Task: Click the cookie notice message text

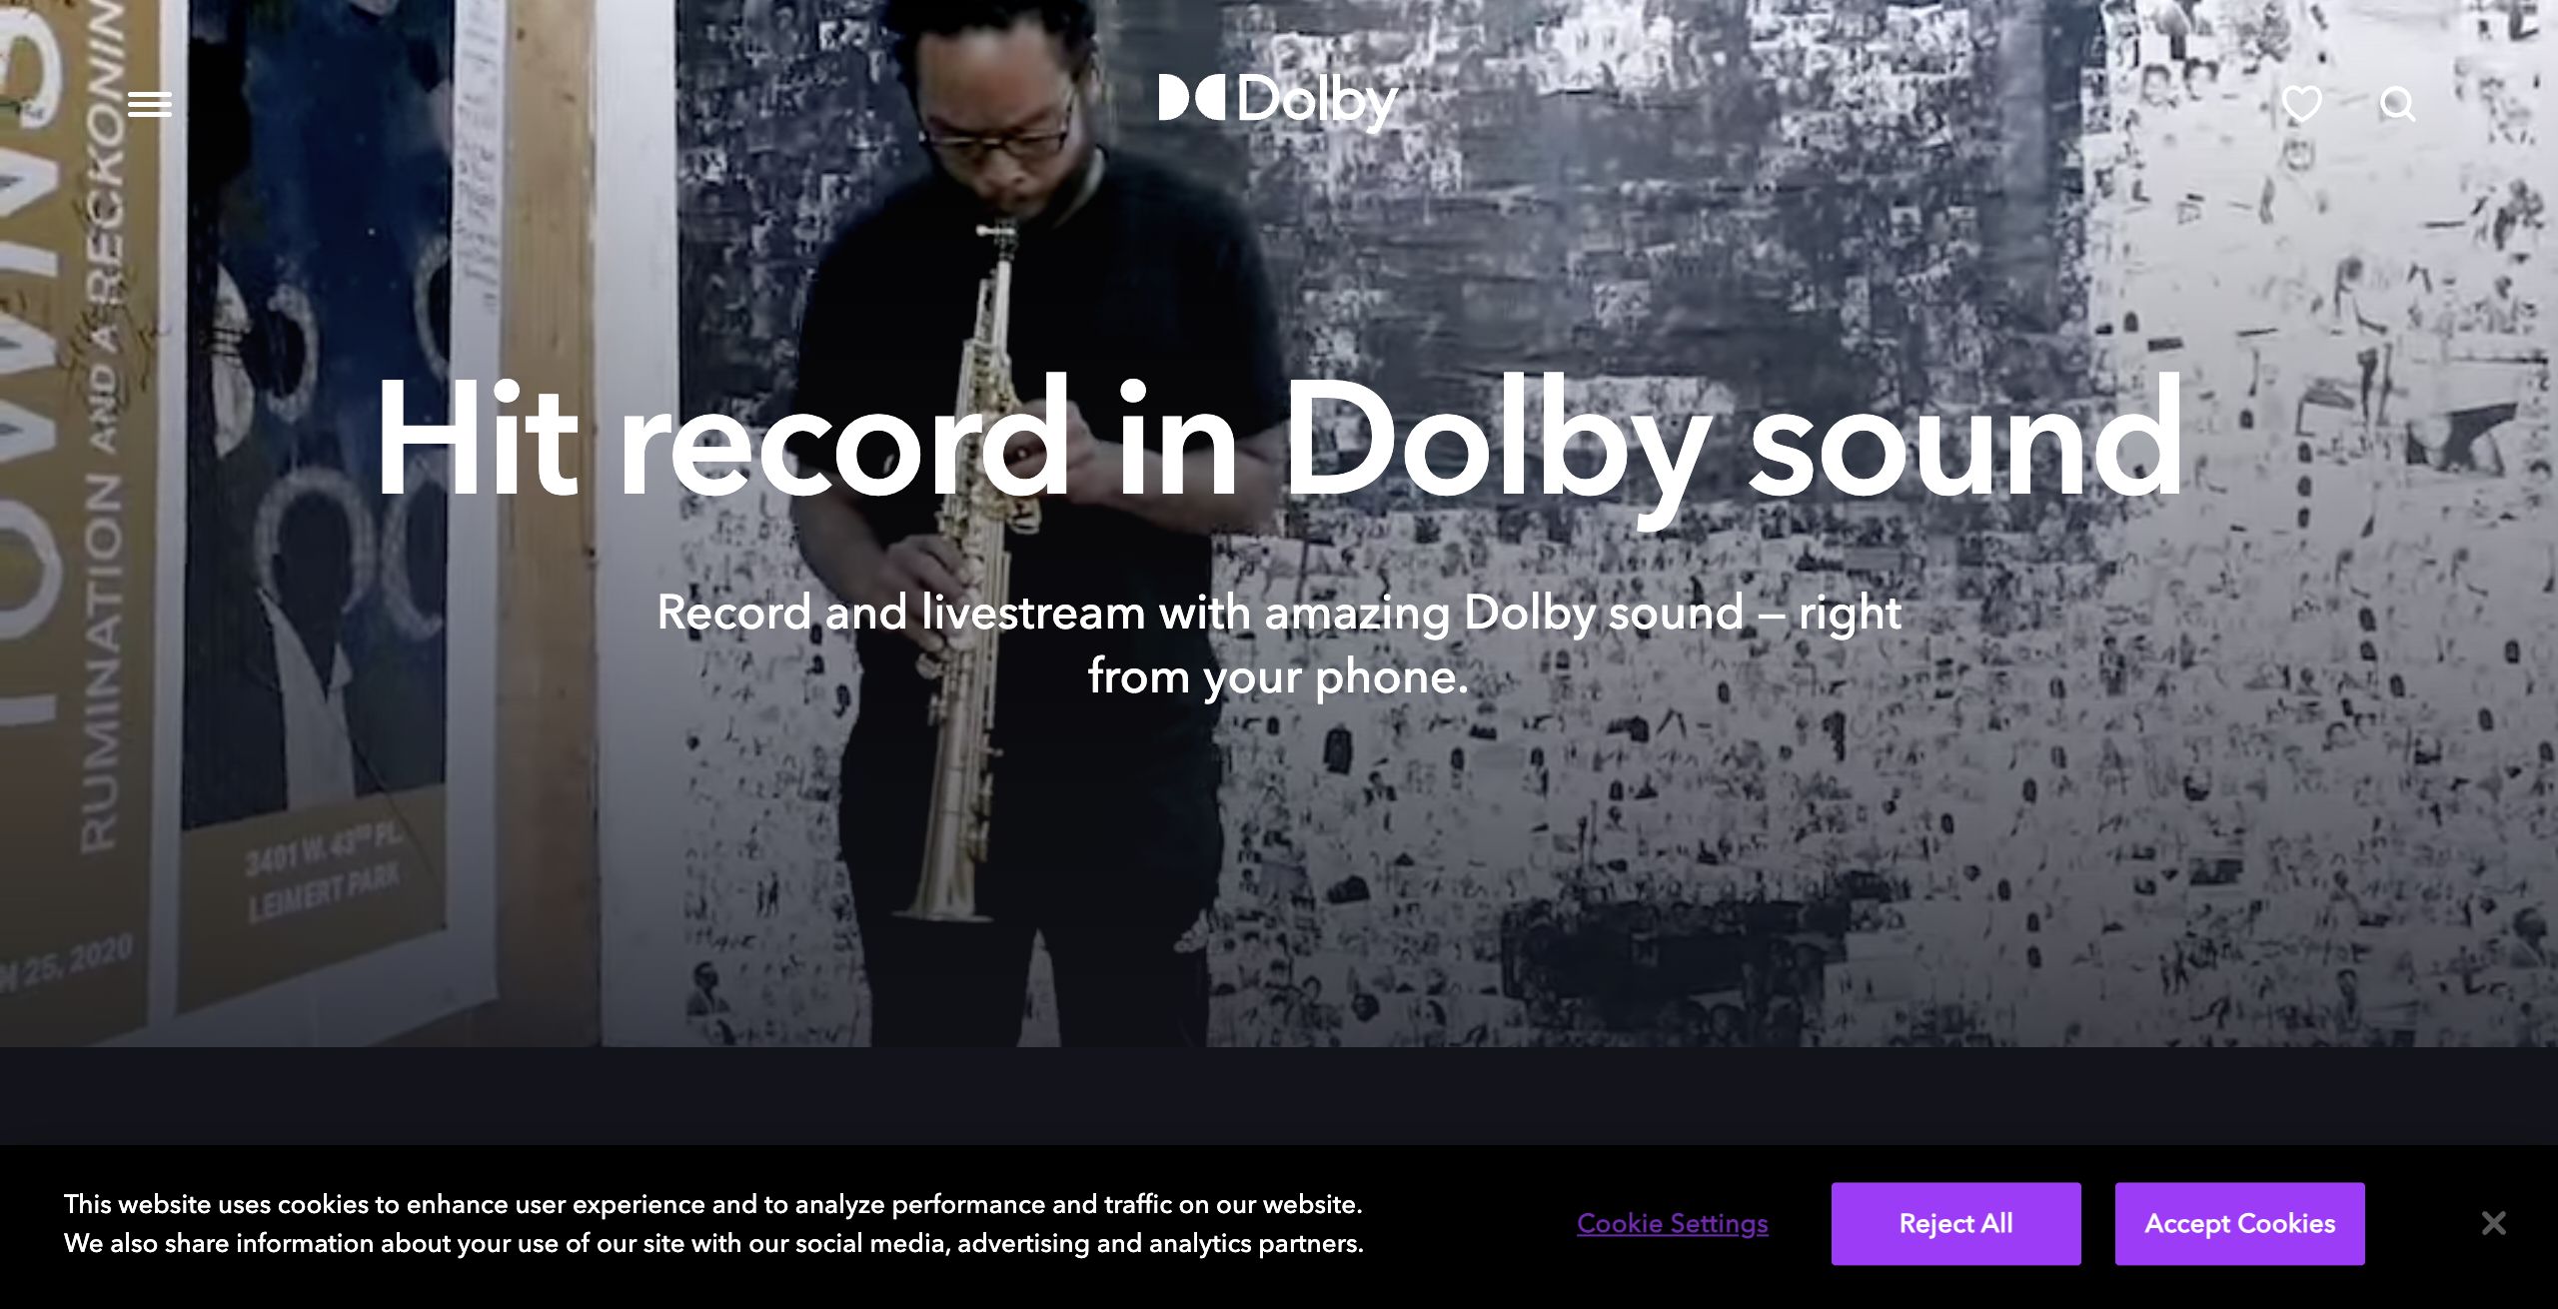Action: tap(713, 1223)
